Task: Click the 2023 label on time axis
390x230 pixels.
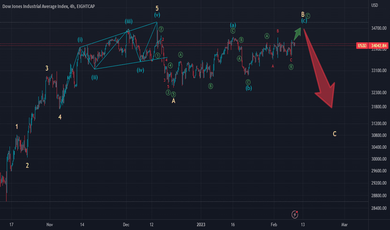Action: [x=201, y=225]
